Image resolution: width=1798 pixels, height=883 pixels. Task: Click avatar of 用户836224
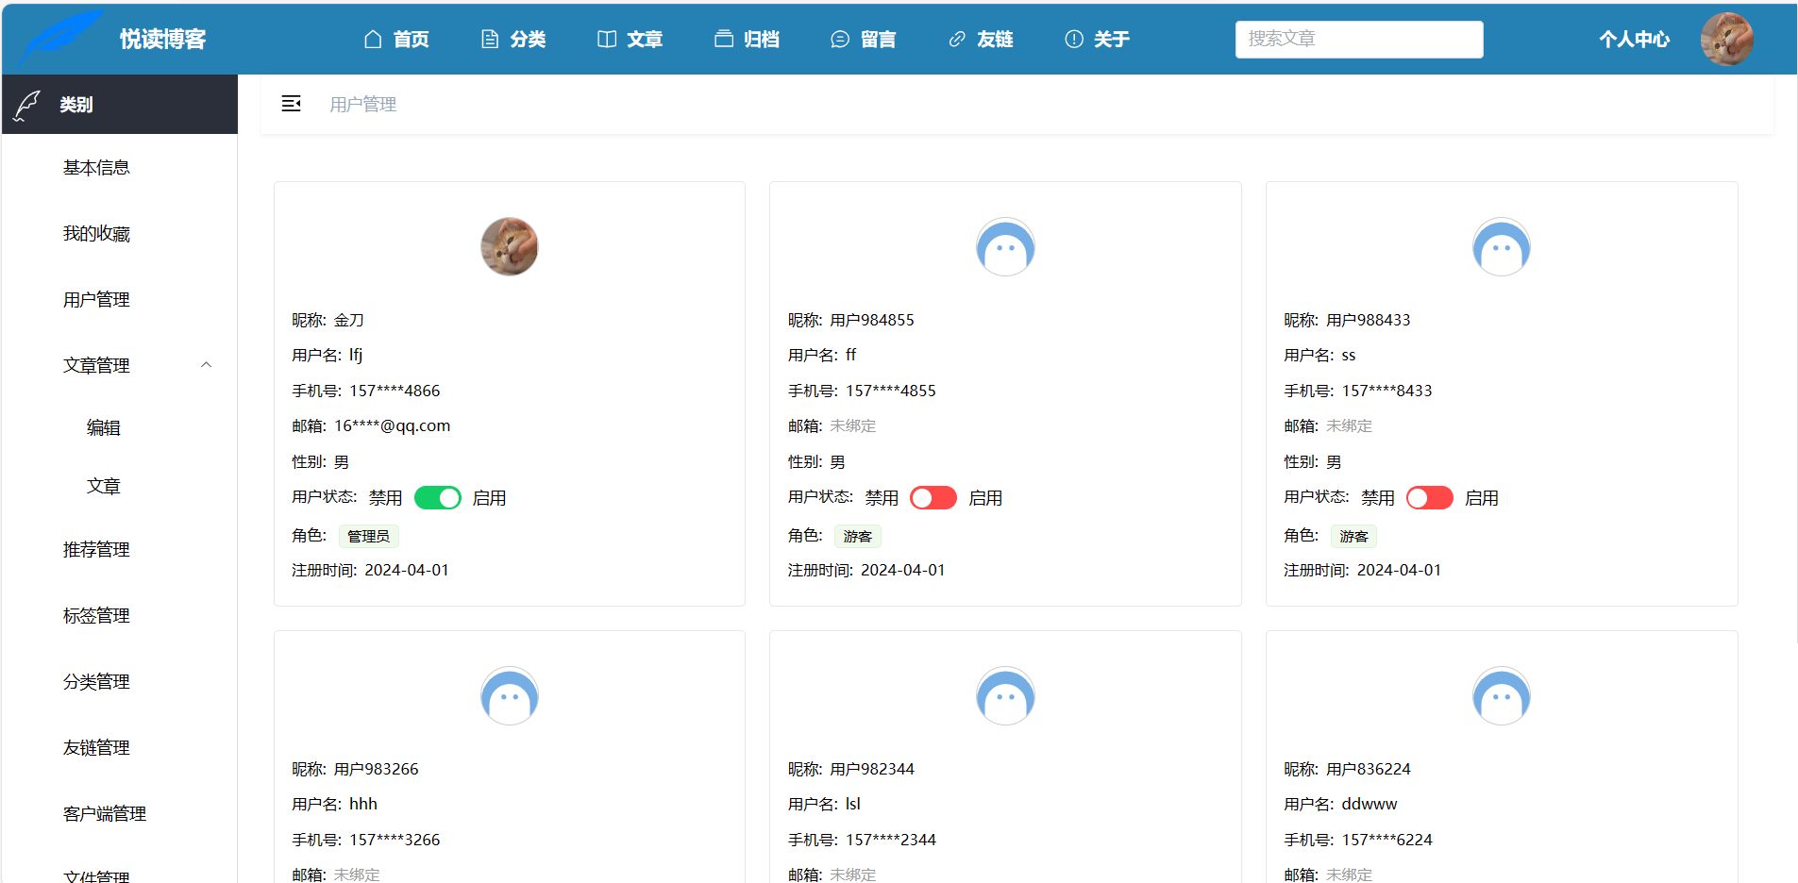tap(1501, 695)
